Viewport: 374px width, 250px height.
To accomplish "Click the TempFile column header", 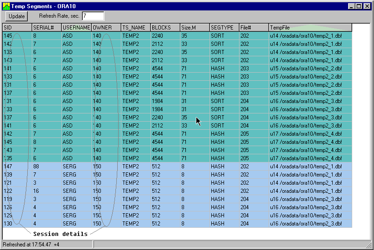I will click(x=310, y=28).
